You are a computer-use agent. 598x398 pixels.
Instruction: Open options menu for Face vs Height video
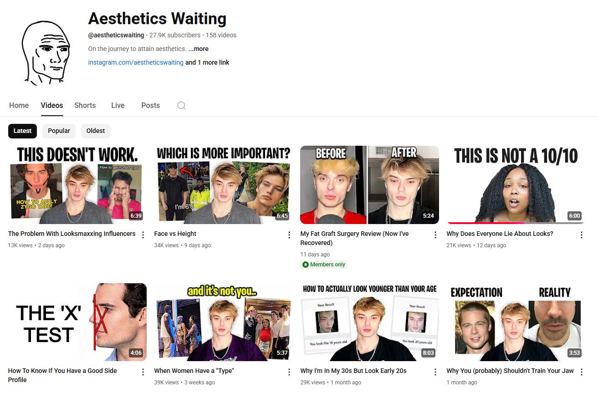point(289,235)
